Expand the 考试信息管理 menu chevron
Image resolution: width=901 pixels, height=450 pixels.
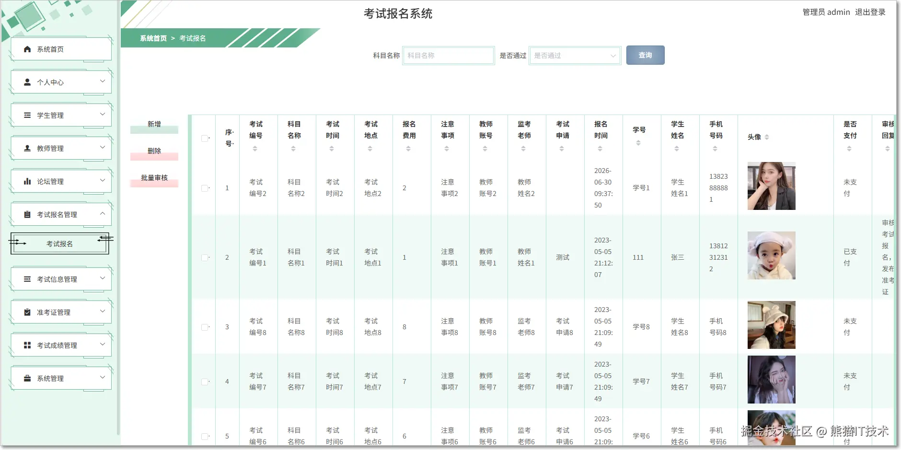102,278
